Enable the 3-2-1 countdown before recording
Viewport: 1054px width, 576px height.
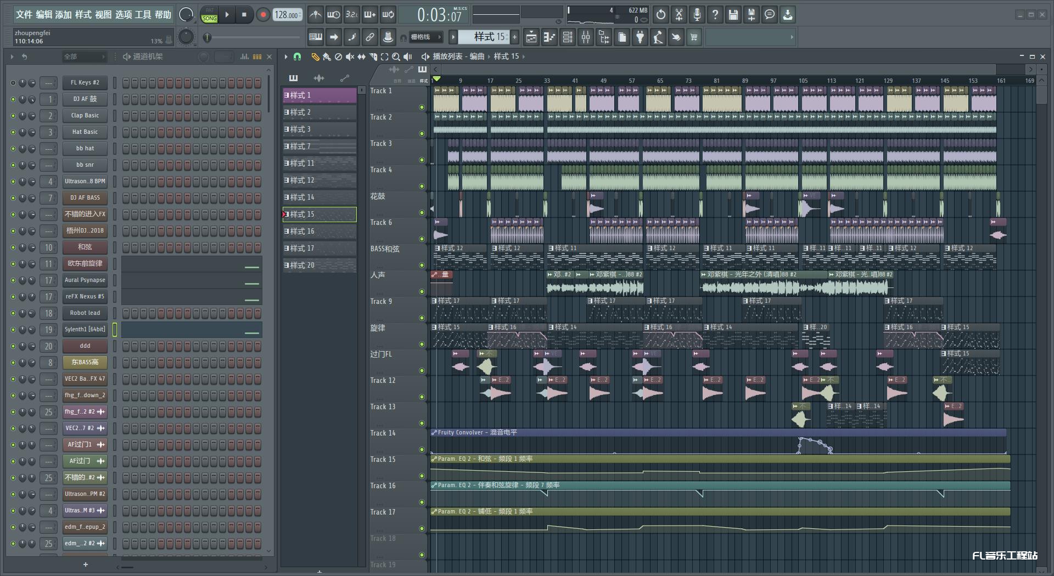[351, 15]
